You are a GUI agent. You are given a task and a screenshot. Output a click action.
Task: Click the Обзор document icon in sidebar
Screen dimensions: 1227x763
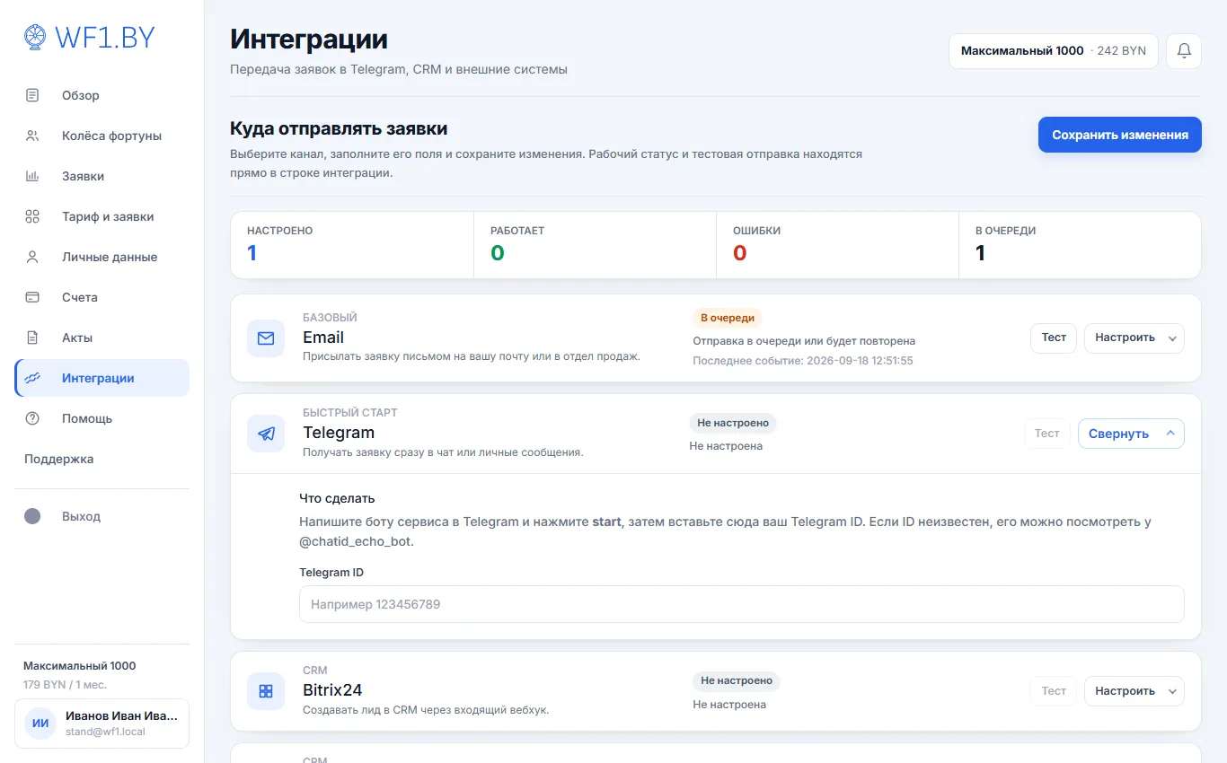click(32, 95)
